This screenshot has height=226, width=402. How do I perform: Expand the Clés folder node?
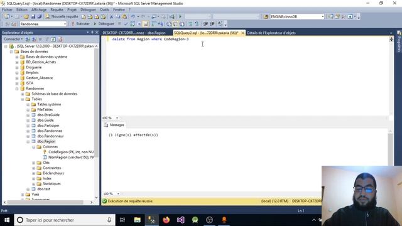tap(34, 163)
